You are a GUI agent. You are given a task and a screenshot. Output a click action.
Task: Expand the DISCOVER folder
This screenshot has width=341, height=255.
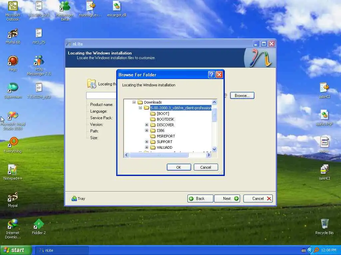pos(147,125)
